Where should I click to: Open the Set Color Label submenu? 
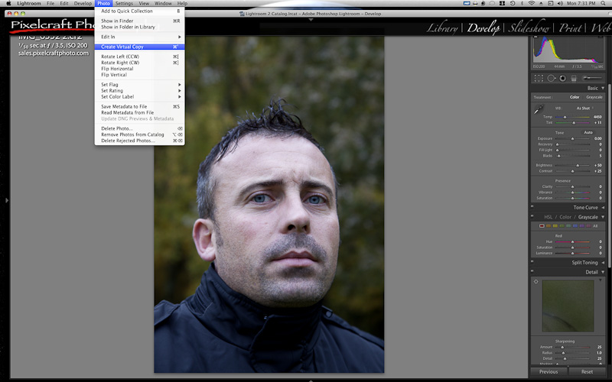140,97
